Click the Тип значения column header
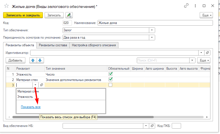The height and width of the screenshot is (134, 220). 76,69
